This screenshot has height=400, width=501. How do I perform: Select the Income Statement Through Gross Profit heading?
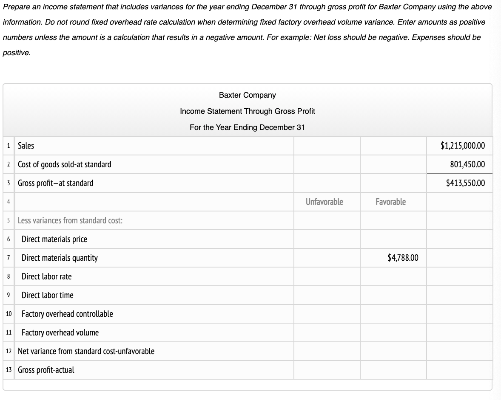click(x=247, y=111)
